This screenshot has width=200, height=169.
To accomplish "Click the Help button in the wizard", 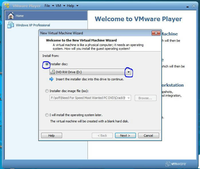I will tap(52, 136).
